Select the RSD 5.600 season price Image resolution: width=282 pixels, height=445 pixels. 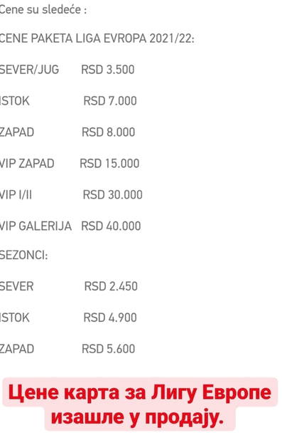108,349
